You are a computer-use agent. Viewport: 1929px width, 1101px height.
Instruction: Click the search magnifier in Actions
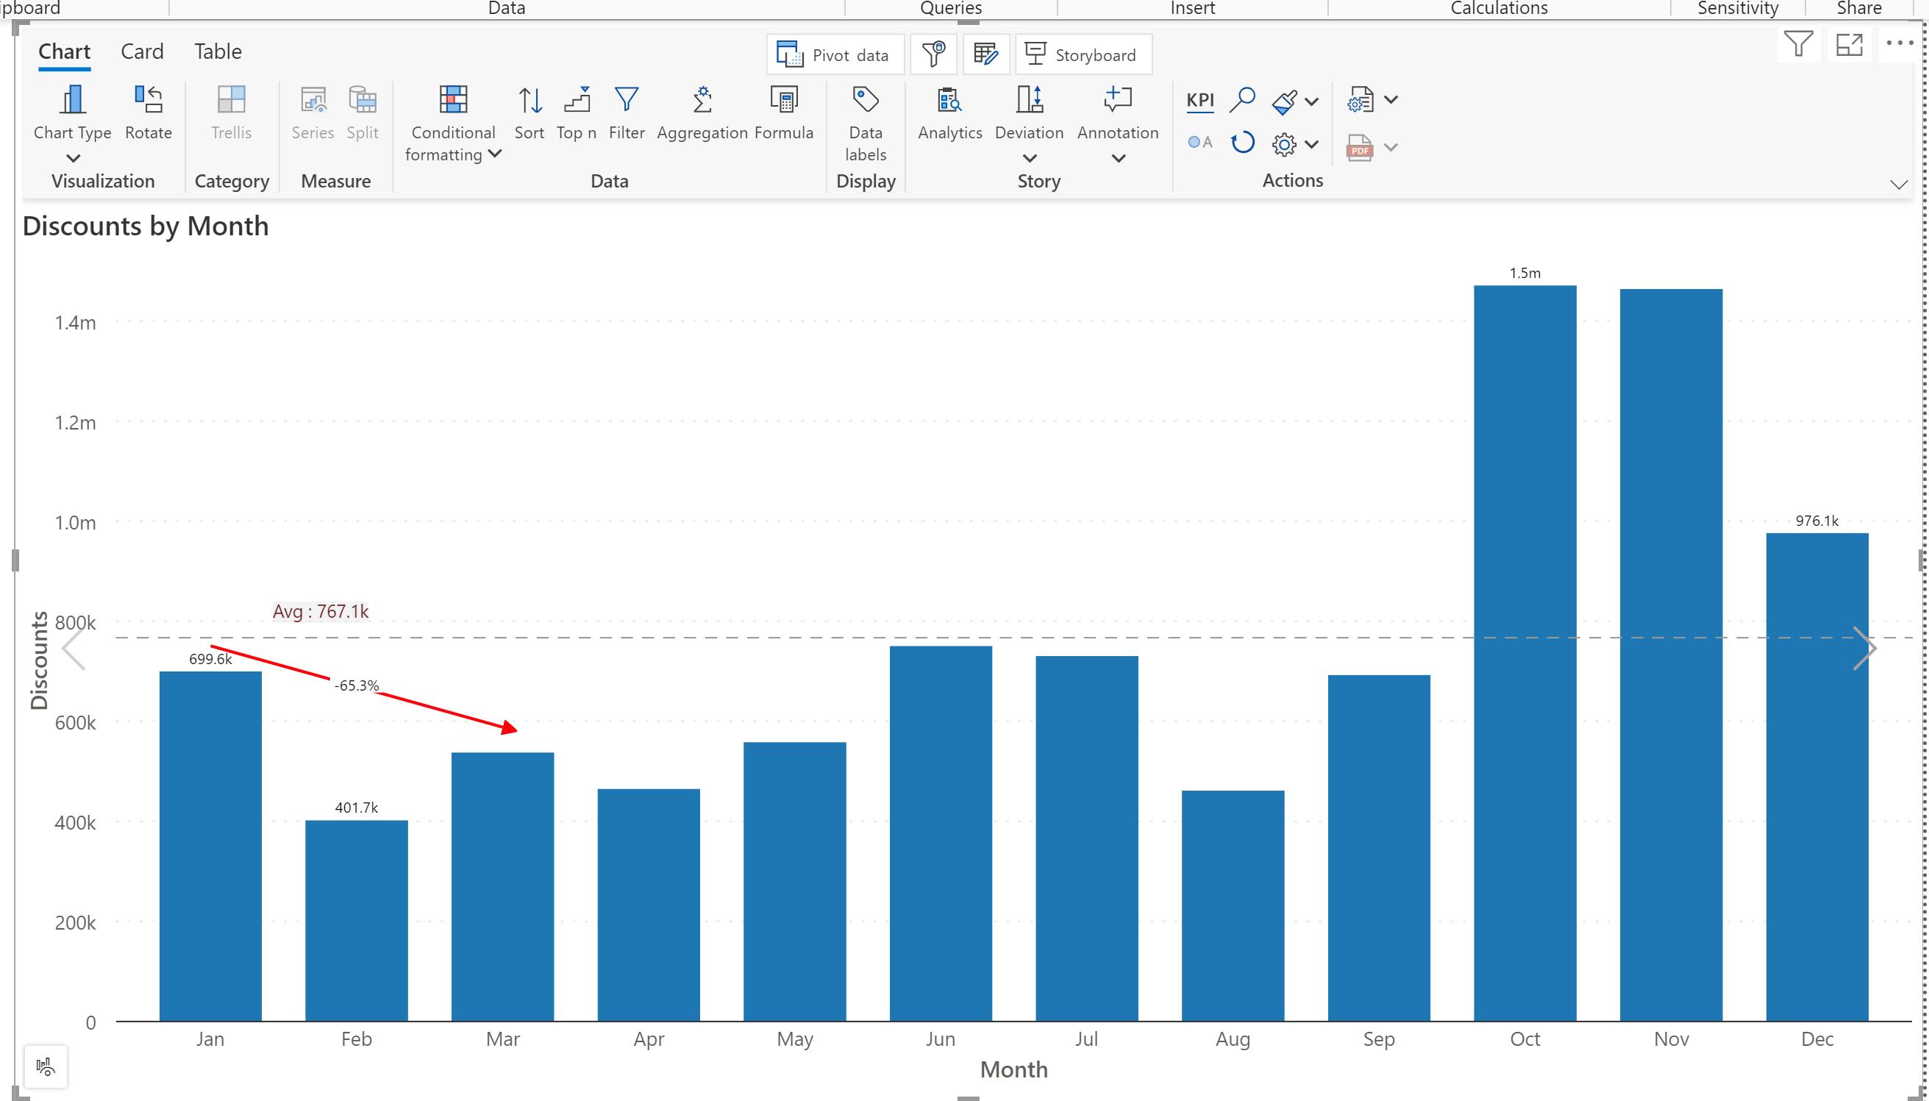pos(1242,100)
